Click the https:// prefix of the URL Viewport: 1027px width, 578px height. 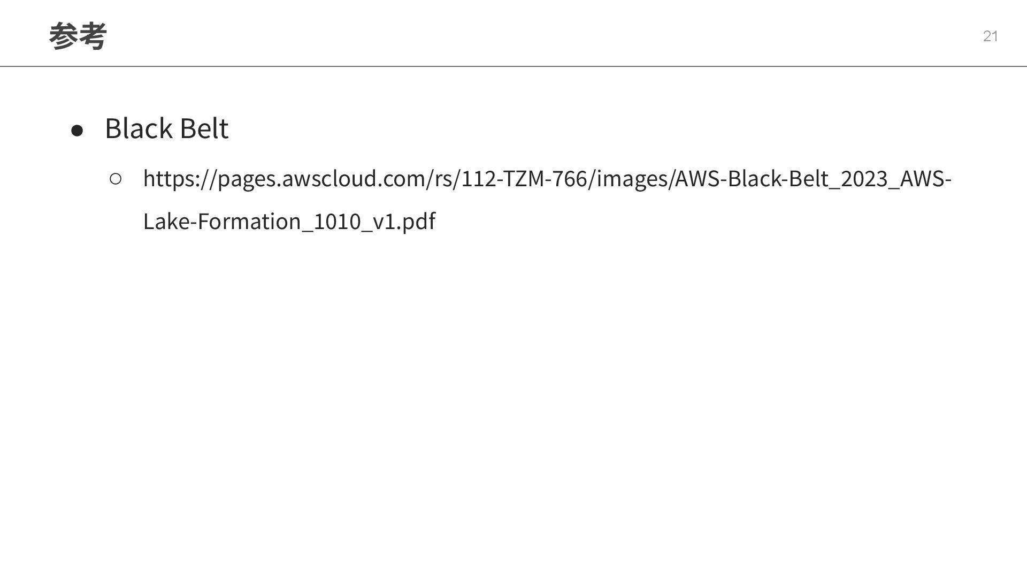click(180, 179)
